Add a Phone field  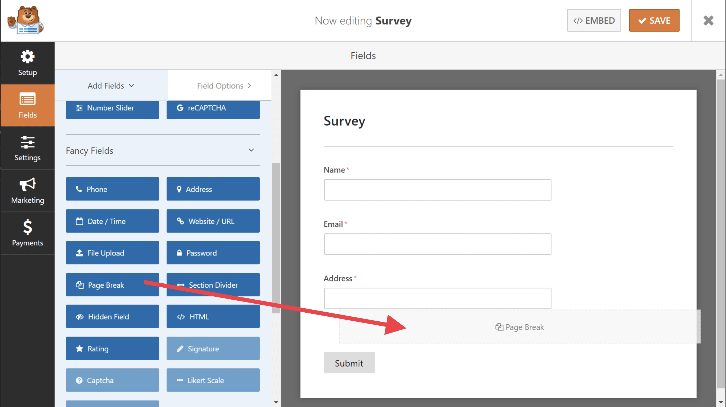point(112,189)
